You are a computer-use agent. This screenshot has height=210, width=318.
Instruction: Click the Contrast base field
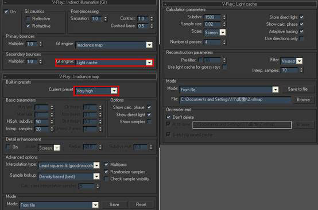click(143, 26)
